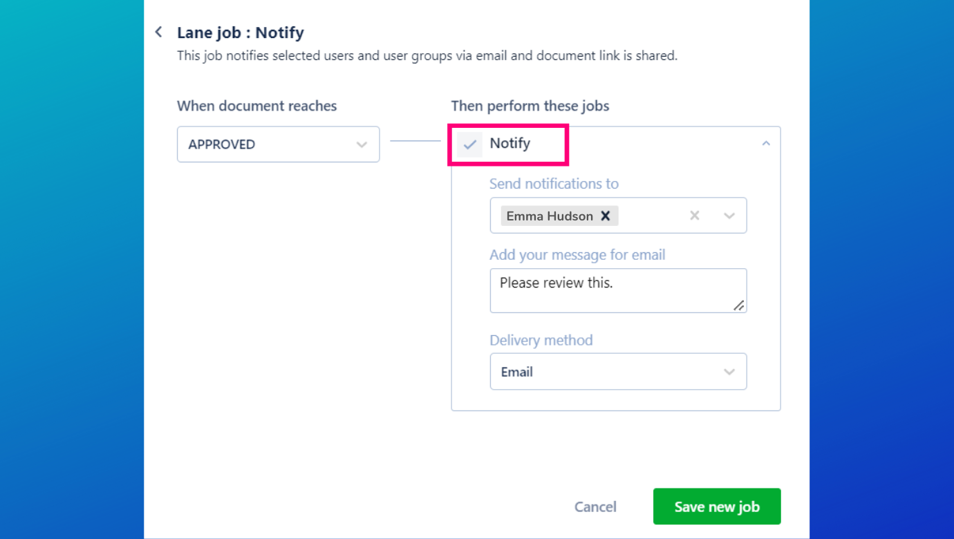
Task: Click the checkmark icon beside Notify
Action: [x=470, y=144]
